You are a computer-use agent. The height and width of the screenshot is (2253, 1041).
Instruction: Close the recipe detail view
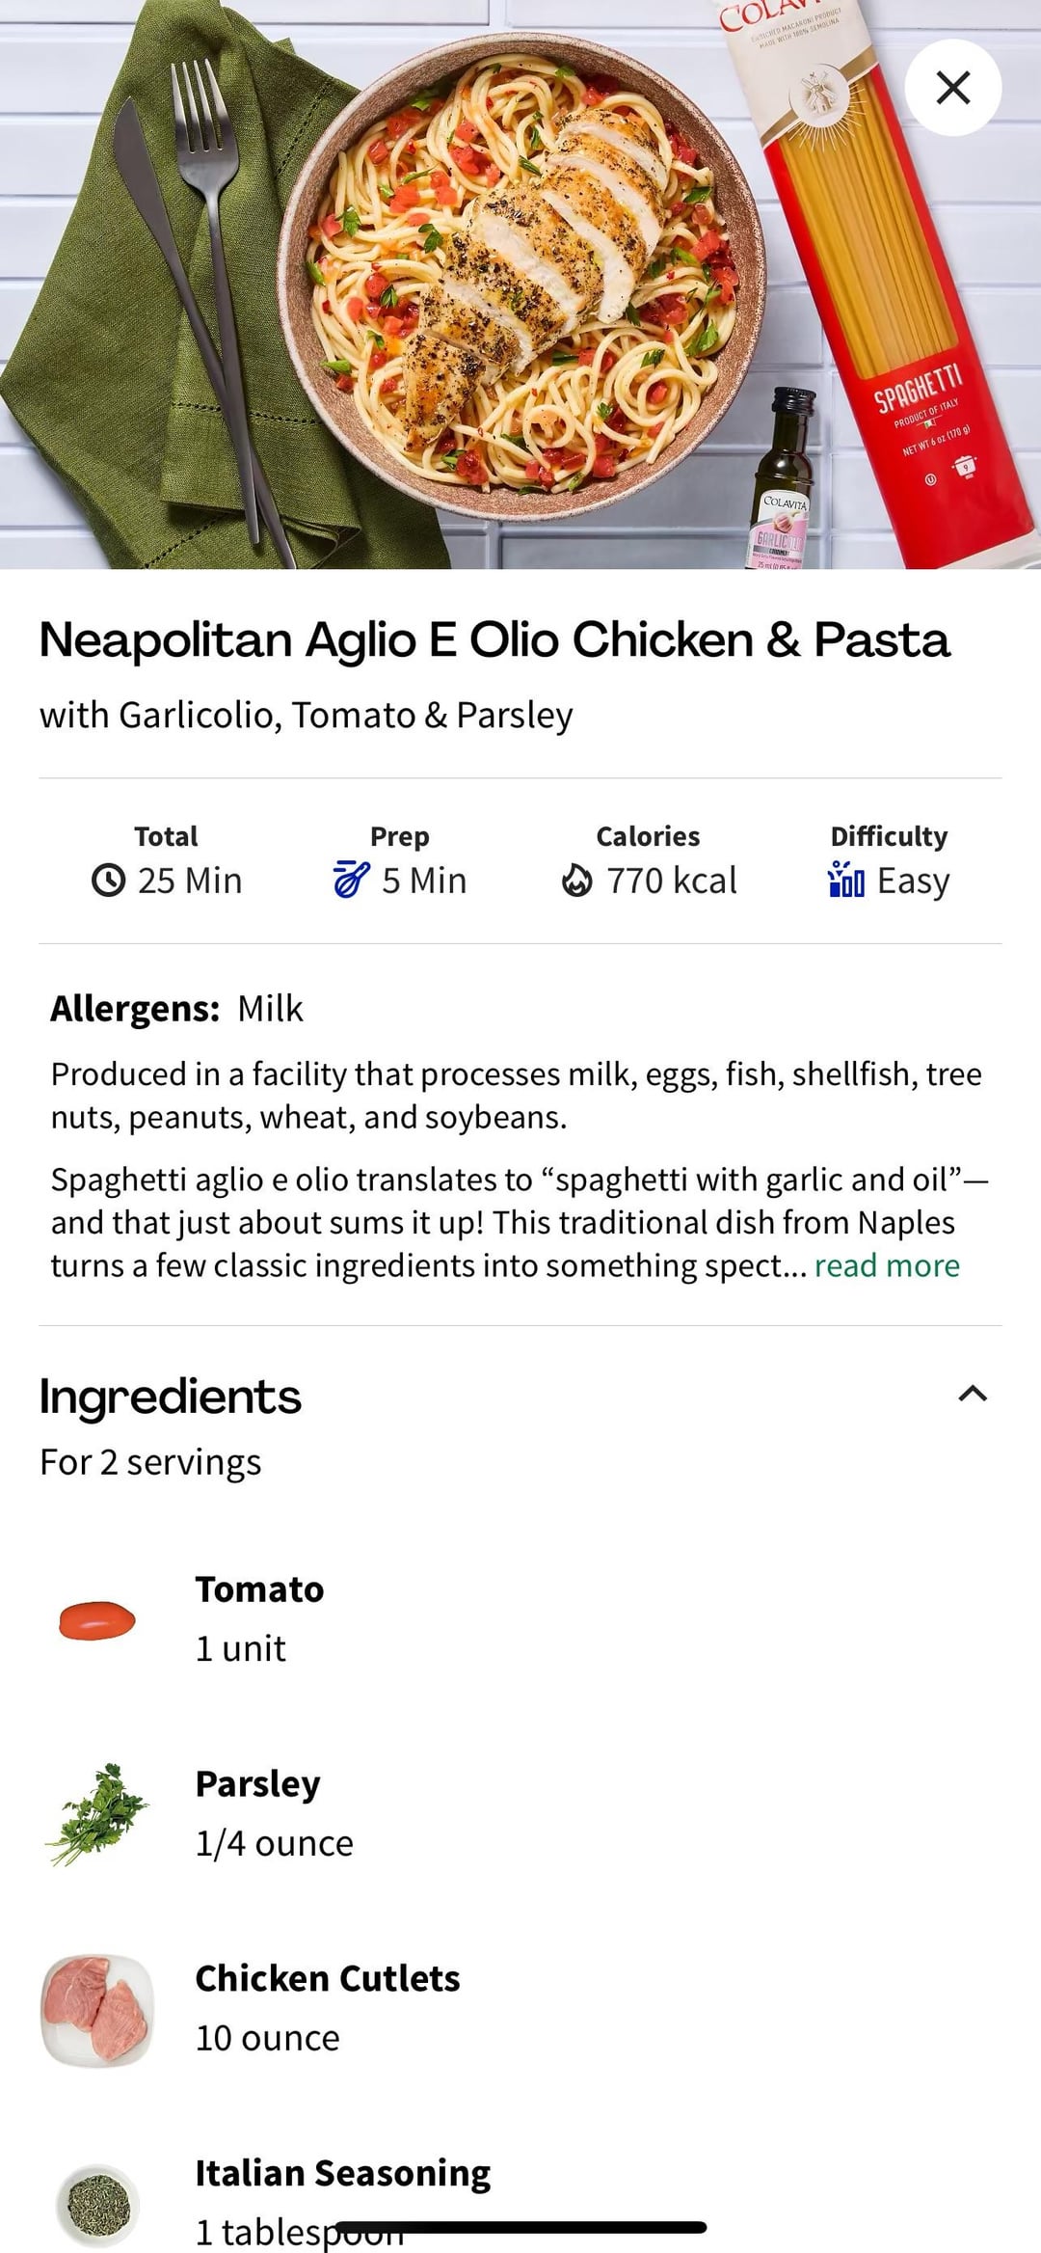click(952, 88)
